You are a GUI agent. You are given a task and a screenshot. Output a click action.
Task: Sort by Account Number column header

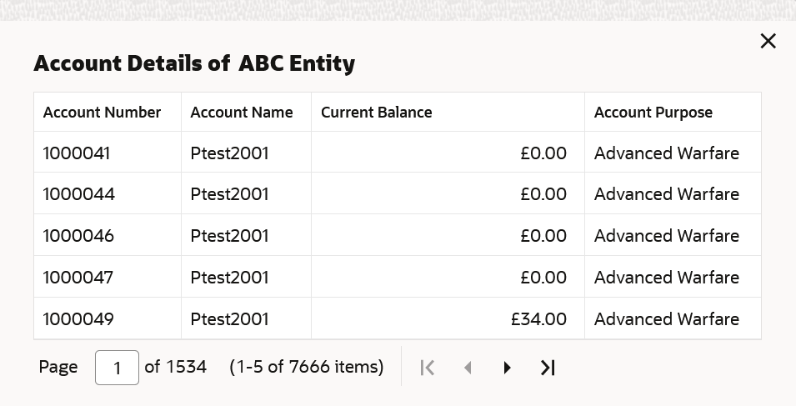102,113
